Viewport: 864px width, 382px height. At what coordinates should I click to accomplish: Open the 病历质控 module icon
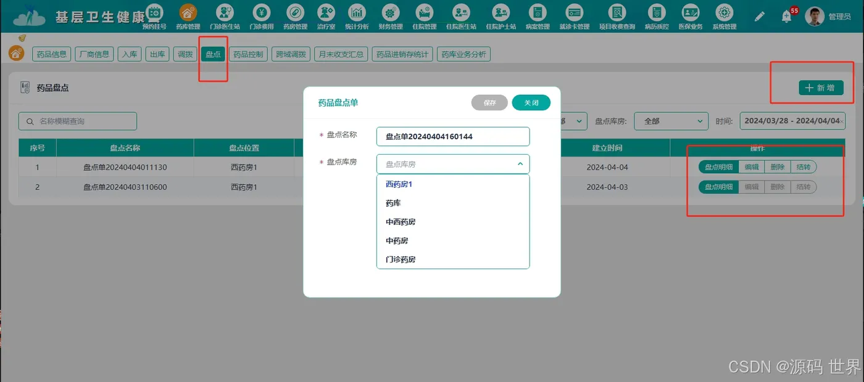pos(657,12)
